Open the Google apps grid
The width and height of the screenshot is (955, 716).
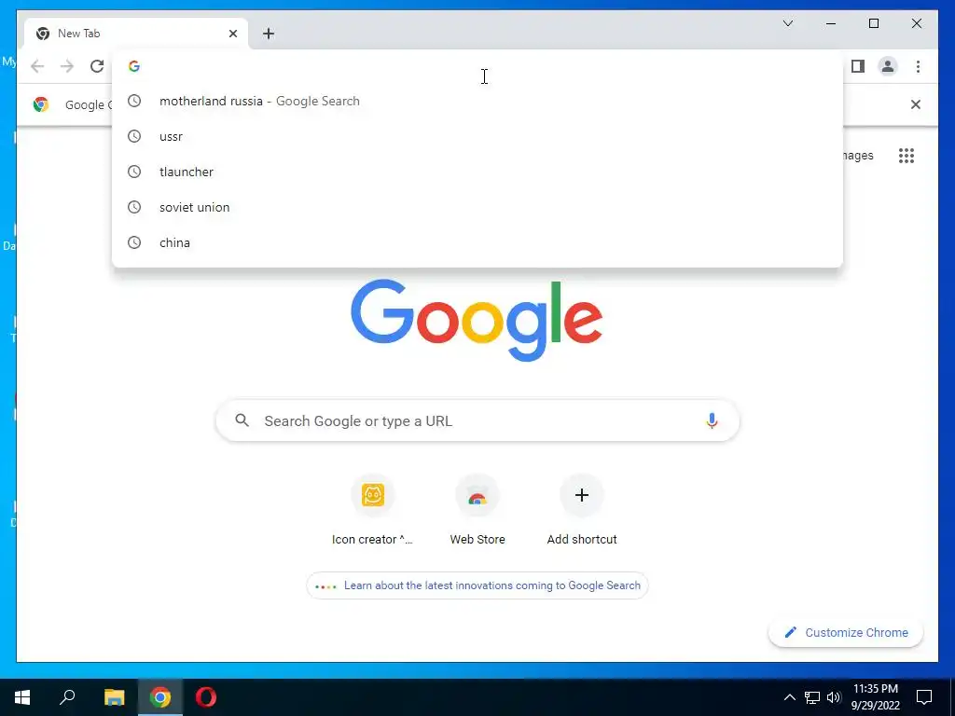pyautogui.click(x=907, y=156)
